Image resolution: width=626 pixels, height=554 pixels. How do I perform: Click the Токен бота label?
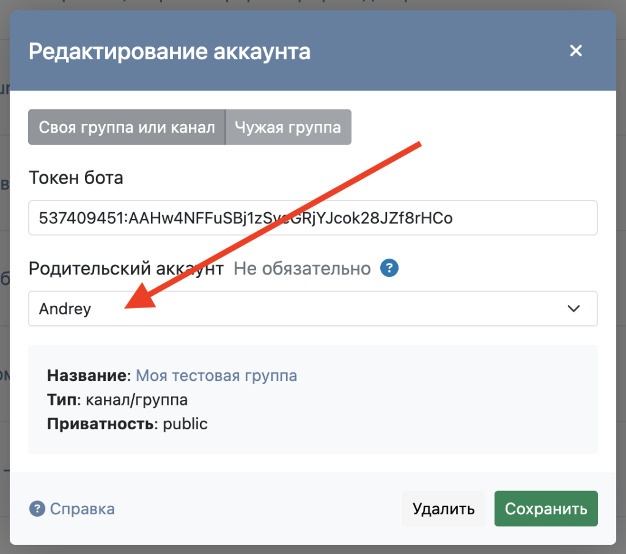(x=76, y=178)
